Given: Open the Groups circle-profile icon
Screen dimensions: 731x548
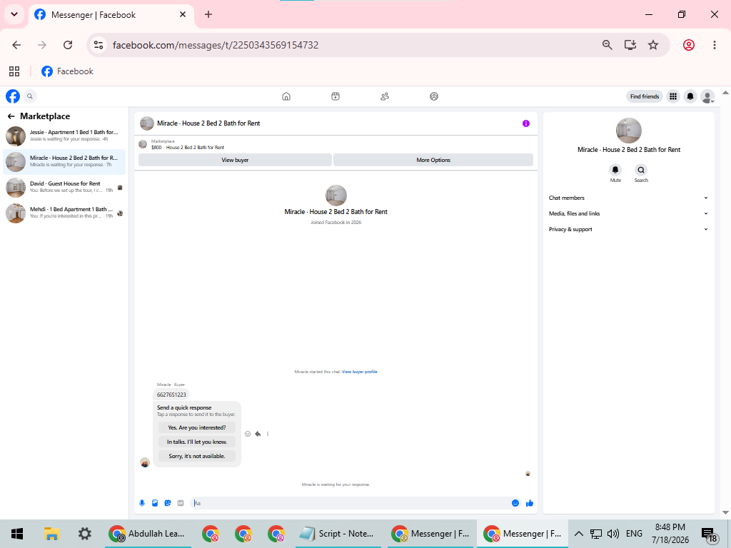Looking at the screenshot, I should [x=434, y=96].
